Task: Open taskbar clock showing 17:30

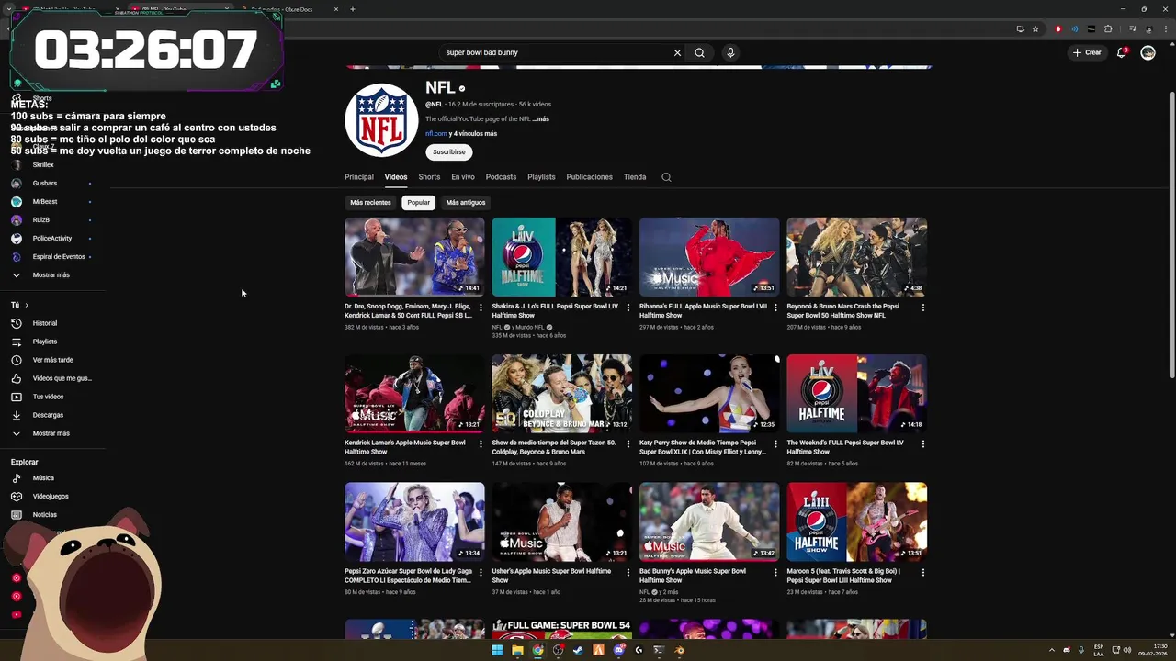Action: [x=1152, y=650]
